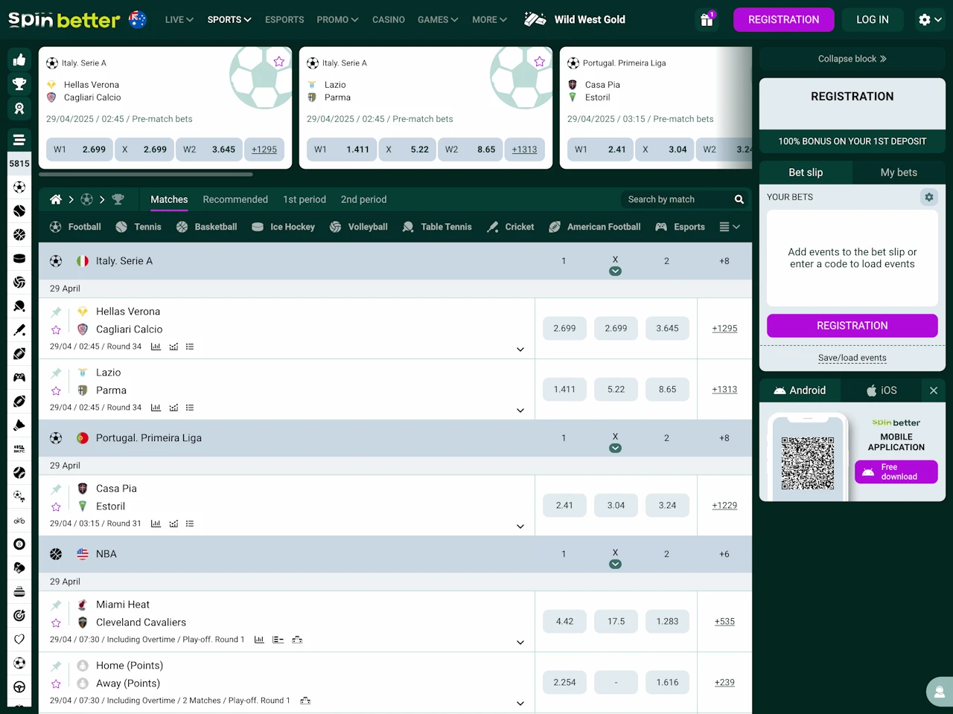Open the Save/load events link

pyautogui.click(x=852, y=358)
